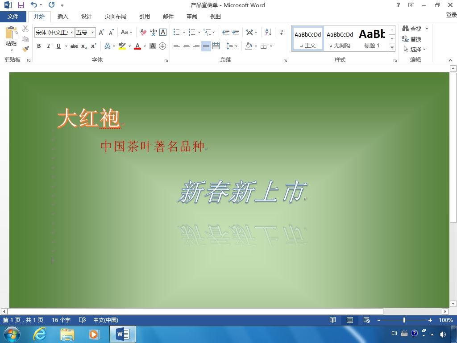The height and width of the screenshot is (343, 457).
Task: Open the 页面布局 tab
Action: pyautogui.click(x=116, y=17)
